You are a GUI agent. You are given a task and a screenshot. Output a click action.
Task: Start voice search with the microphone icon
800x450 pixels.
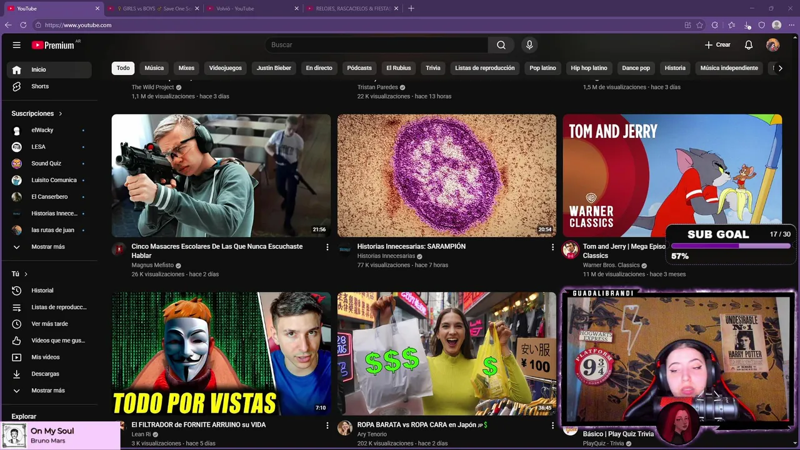click(529, 45)
